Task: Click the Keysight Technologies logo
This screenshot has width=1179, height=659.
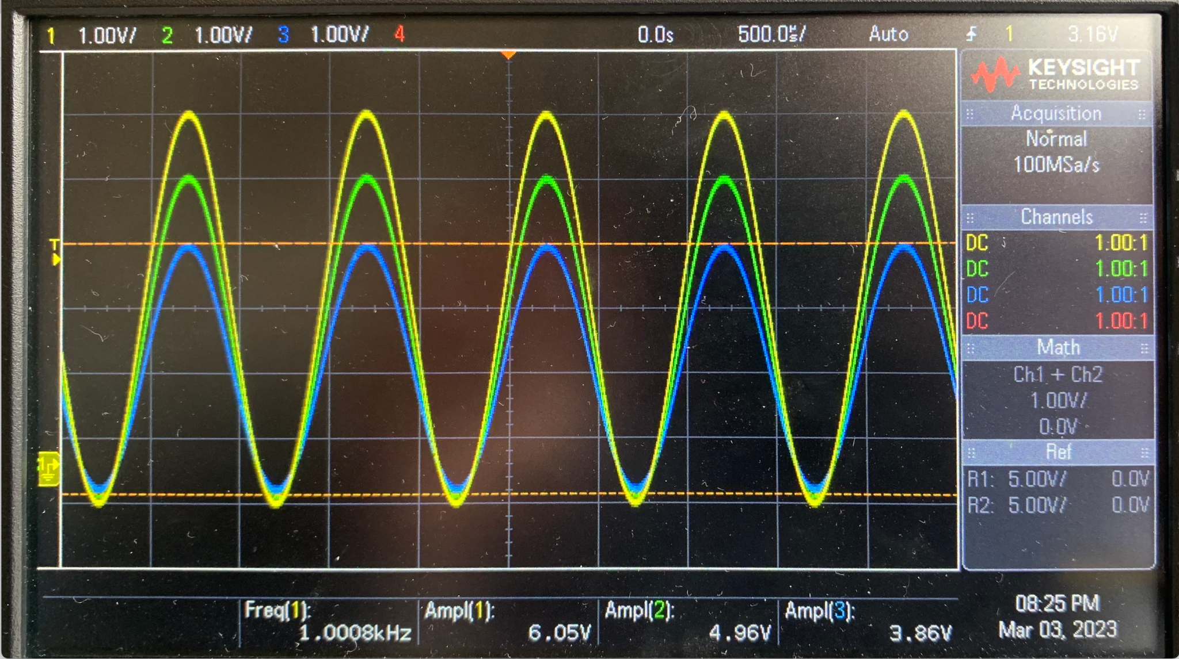Action: (x=1056, y=75)
